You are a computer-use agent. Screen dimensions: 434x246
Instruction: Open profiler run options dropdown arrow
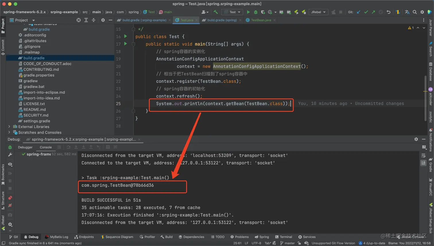click(276, 12)
